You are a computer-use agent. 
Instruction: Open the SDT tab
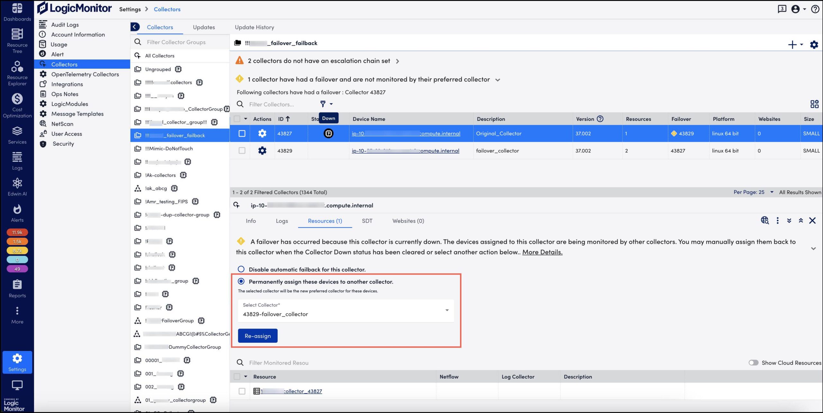tap(367, 221)
